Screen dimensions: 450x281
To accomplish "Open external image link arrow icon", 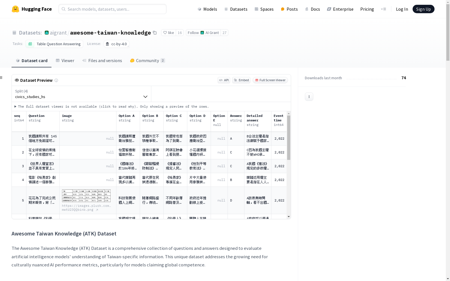I will pyautogui.click(x=97, y=210).
